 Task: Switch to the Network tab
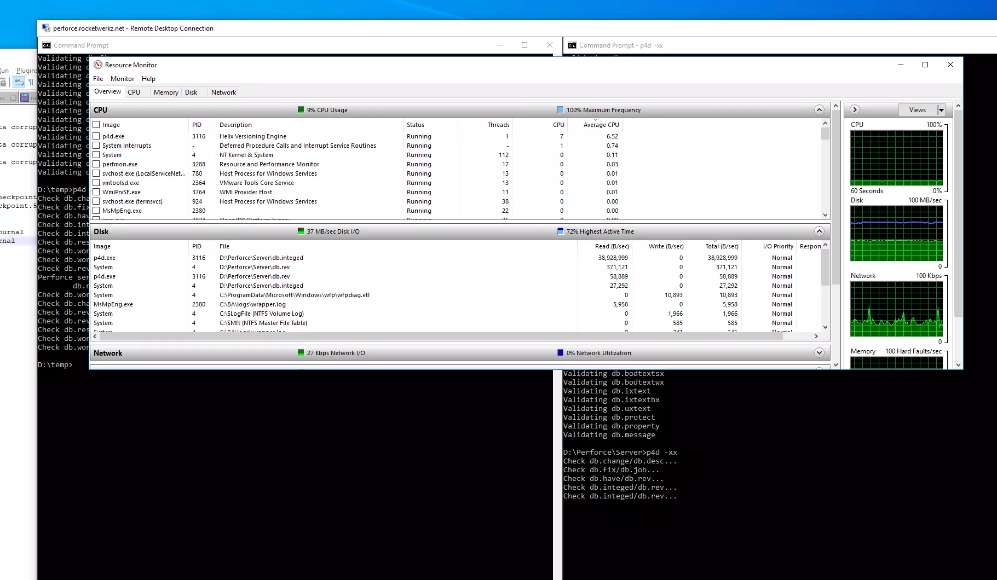point(223,92)
